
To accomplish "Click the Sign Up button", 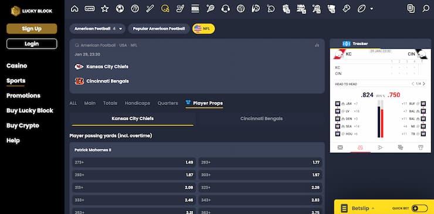I will point(32,29).
